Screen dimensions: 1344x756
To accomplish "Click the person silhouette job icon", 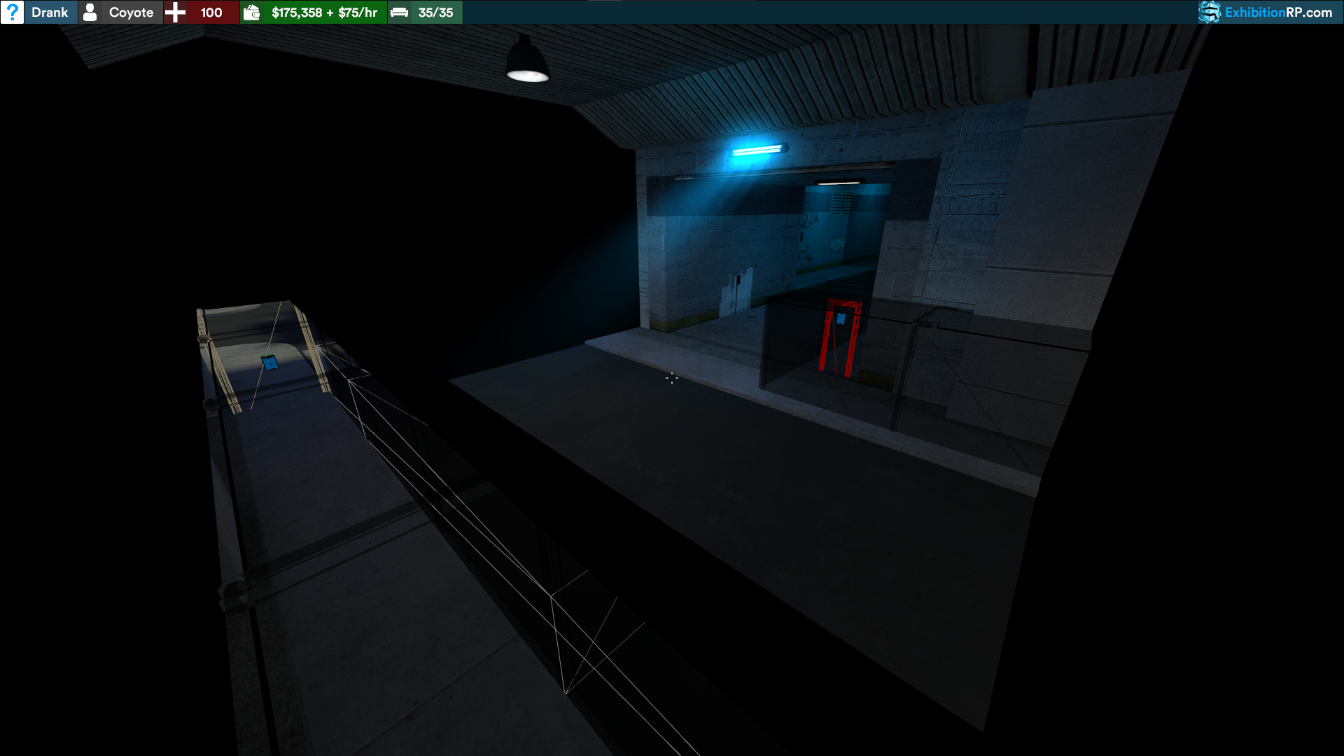I will pos(90,12).
